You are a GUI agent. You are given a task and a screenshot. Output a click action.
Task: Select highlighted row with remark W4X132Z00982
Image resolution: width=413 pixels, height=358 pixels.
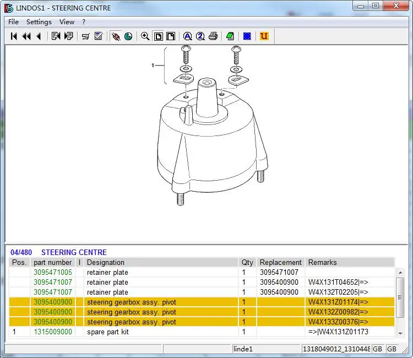tap(202, 312)
